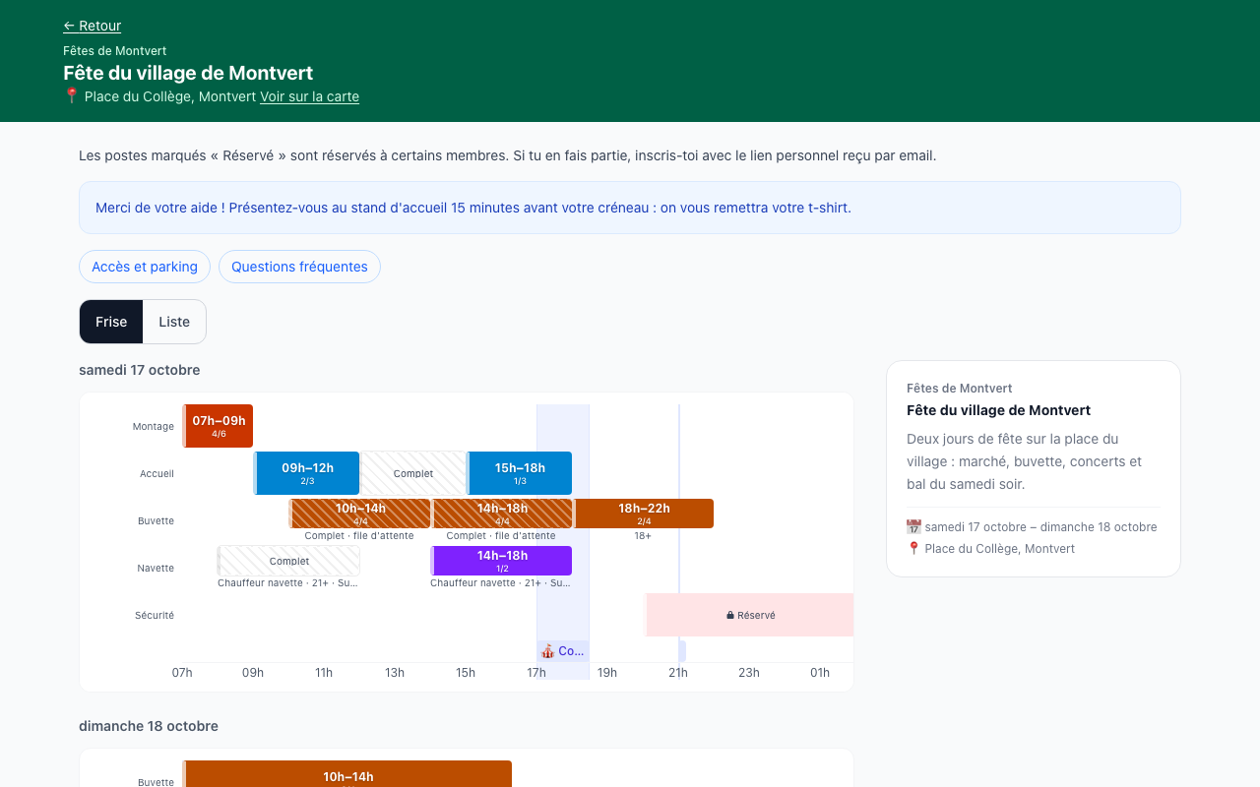Click the pin icon in the info card
This screenshot has width=1260, height=787.
(x=913, y=548)
